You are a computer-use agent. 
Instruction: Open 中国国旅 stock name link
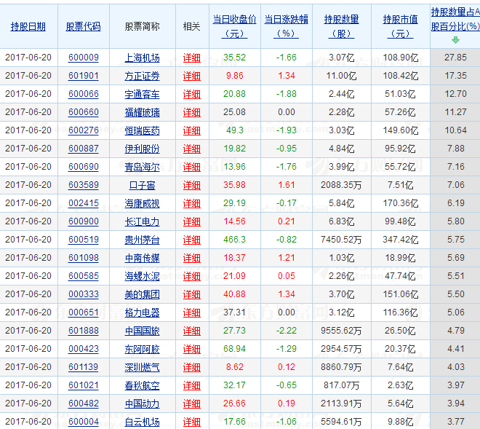pos(142,331)
